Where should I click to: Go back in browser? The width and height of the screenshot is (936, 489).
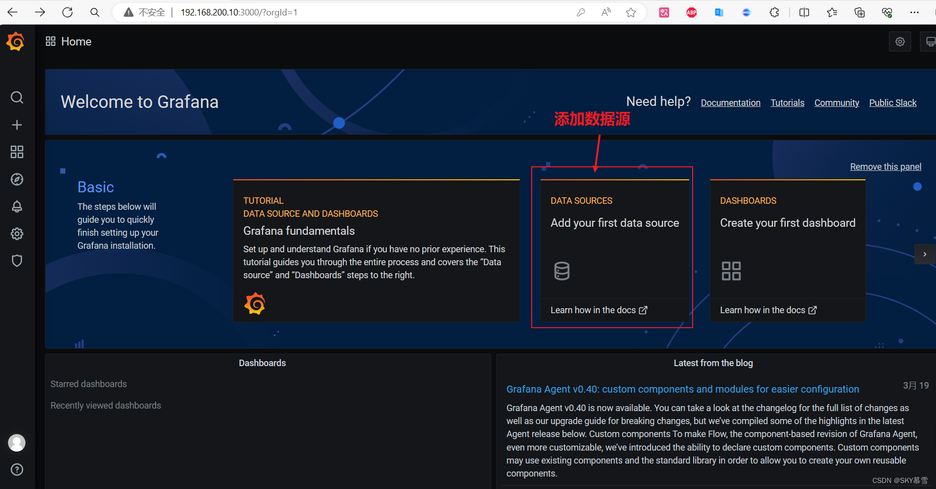pos(12,12)
